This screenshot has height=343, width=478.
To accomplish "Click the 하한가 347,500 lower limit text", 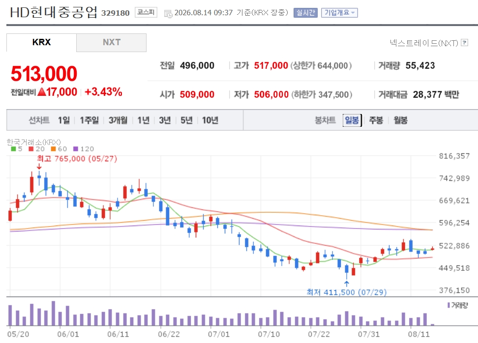I will 322,94.
